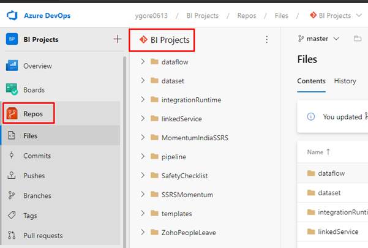Open the three-dot repository options menu
Image resolution: width=368 pixels, height=248 pixels.
(x=266, y=39)
